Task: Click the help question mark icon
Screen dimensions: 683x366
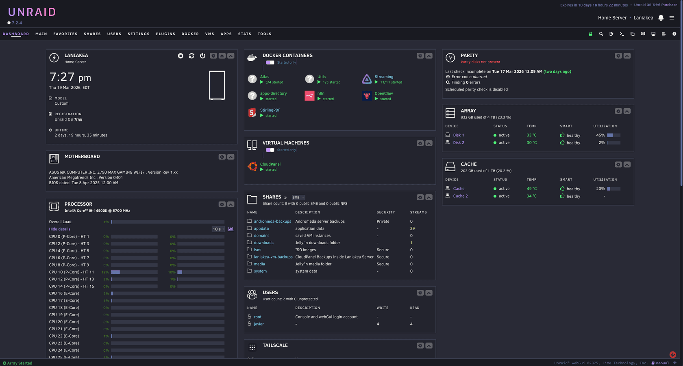Action: pos(674,34)
